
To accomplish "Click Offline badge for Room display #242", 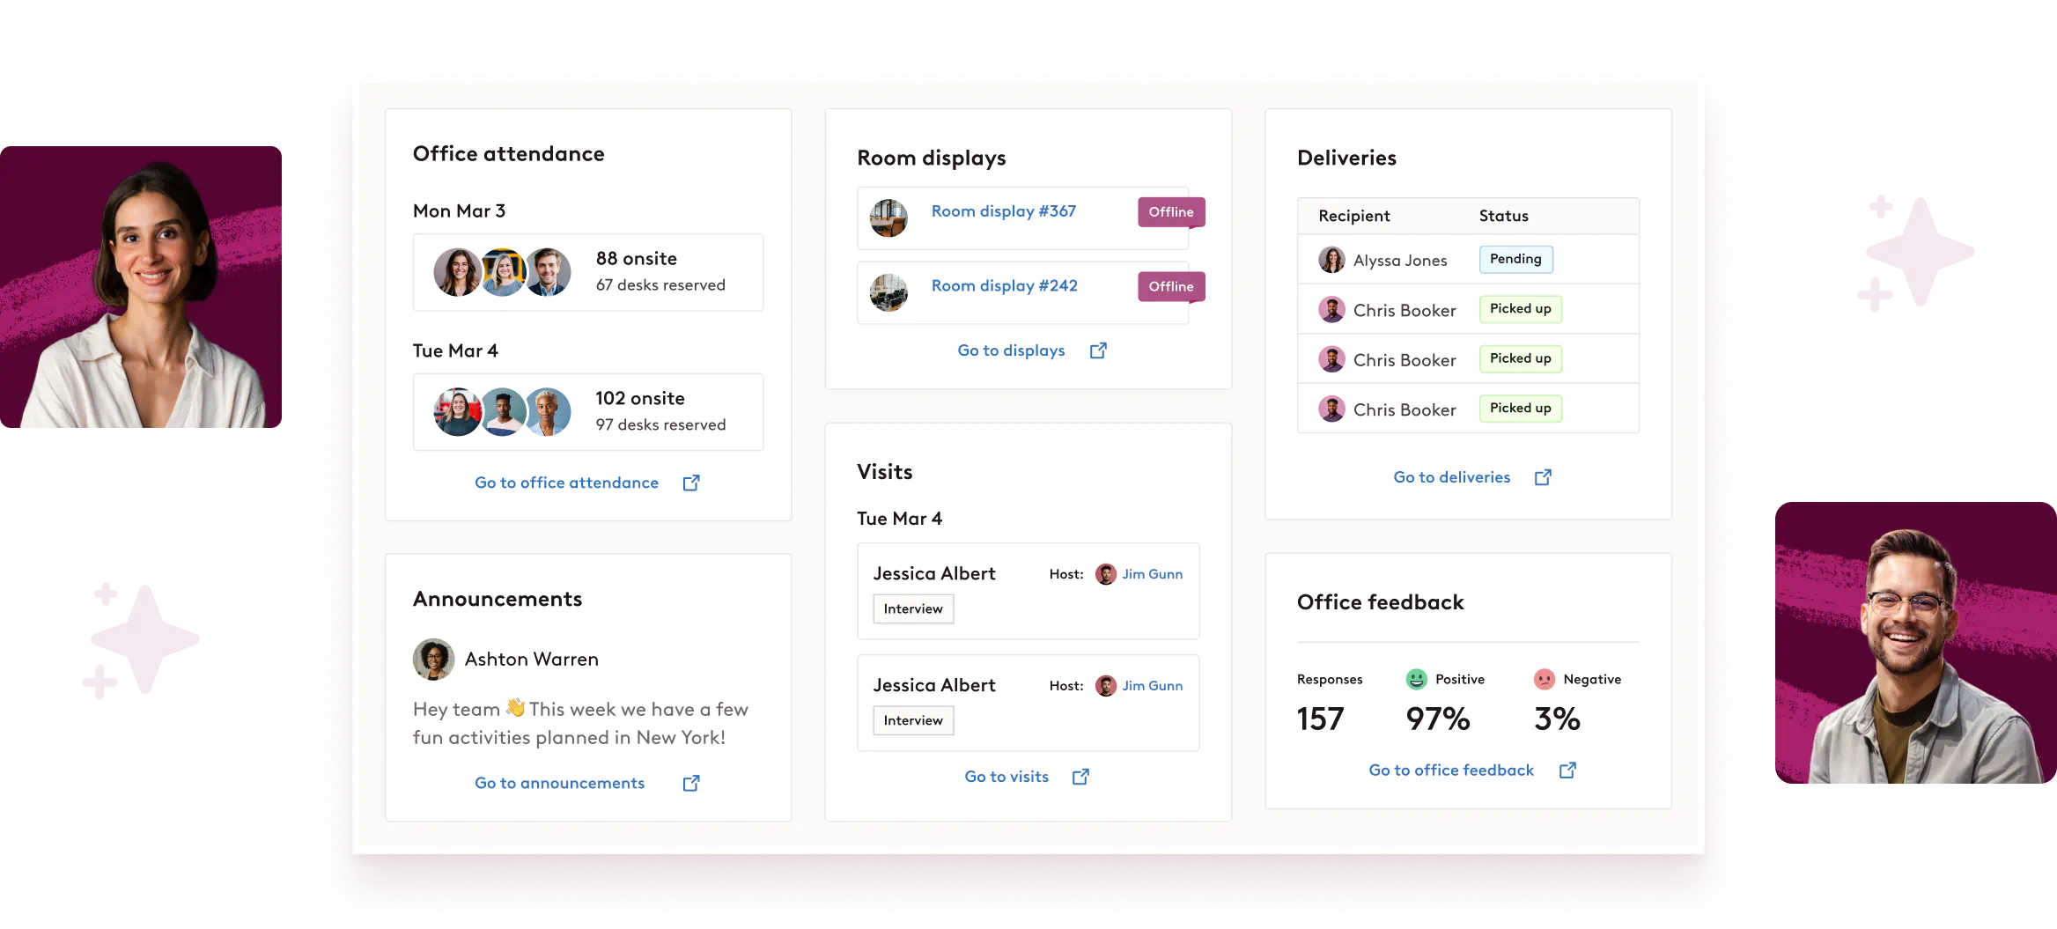I will 1171,287.
